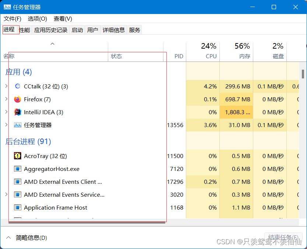Click the AMD External Events Client icon
The image size is (307, 249).
click(x=17, y=182)
